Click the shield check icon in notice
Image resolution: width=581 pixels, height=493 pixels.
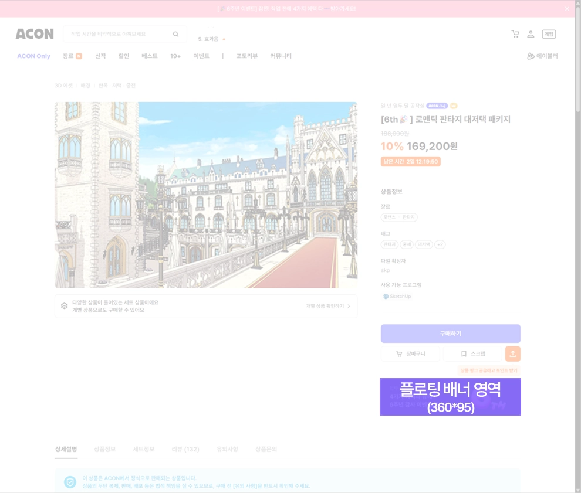click(70, 482)
